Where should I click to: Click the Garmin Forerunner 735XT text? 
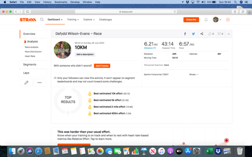[156, 75]
